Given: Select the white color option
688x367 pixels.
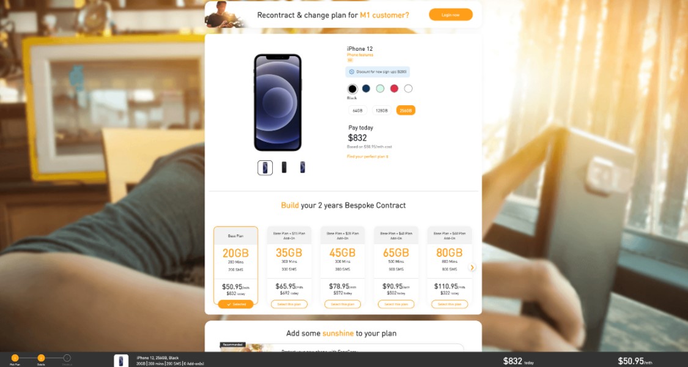Looking at the screenshot, I should [408, 89].
